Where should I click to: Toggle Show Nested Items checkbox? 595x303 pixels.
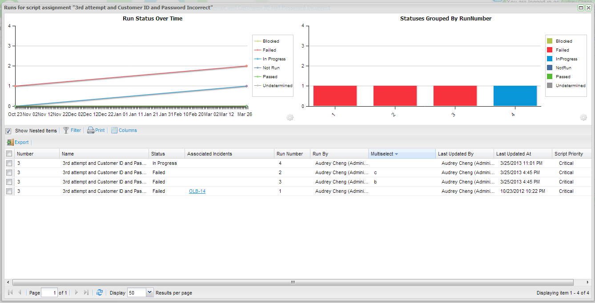point(8,131)
